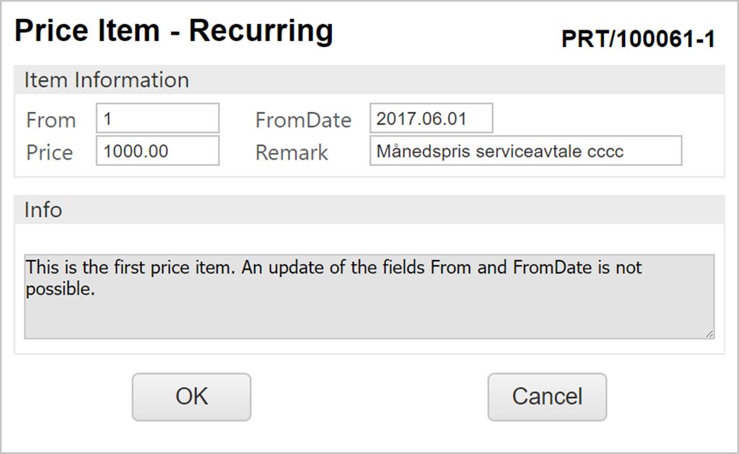Viewport: 739px width, 454px height.
Task: Click the 'Price Item - Recurring' title
Action: click(x=174, y=31)
